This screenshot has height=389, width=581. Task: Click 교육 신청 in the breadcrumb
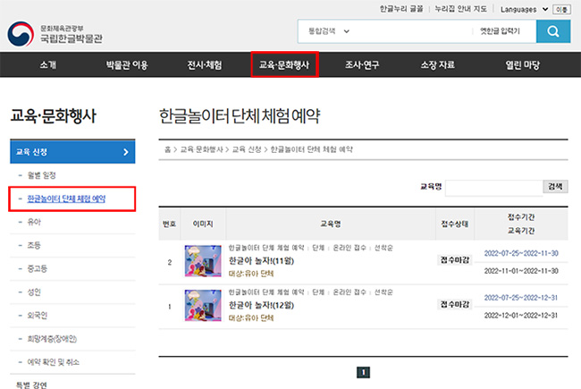tap(247, 149)
